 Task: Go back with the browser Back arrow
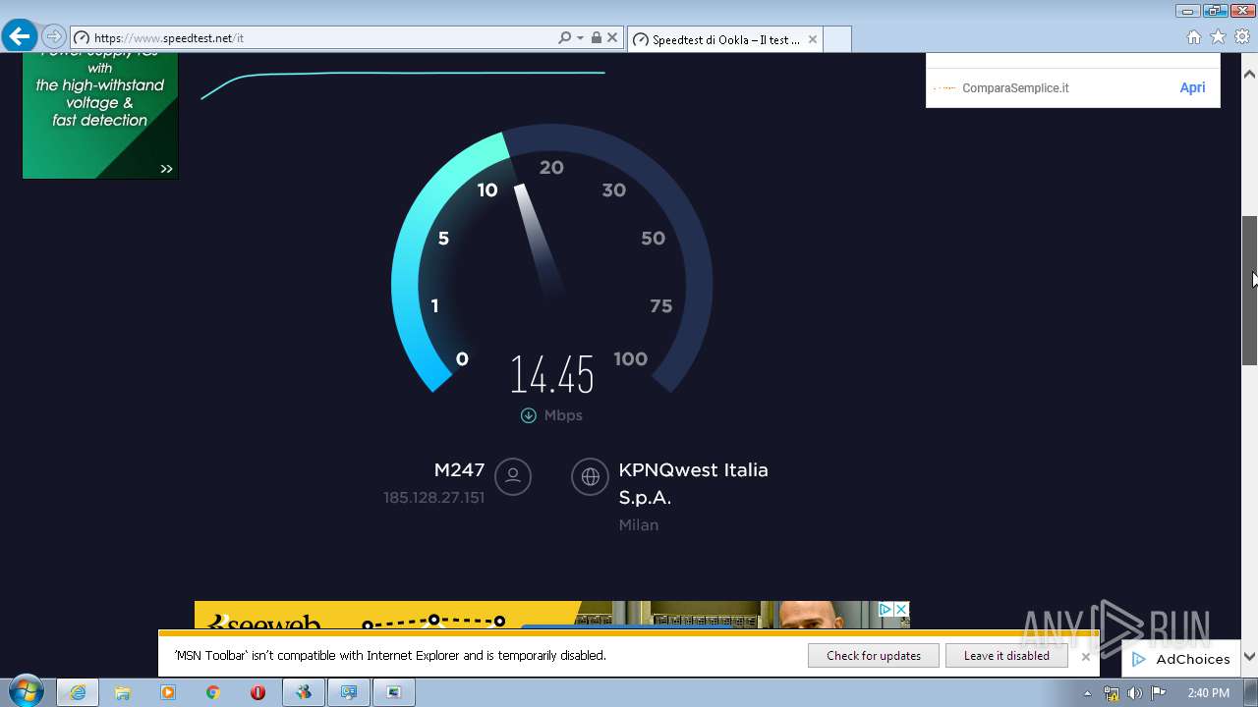[x=19, y=37]
